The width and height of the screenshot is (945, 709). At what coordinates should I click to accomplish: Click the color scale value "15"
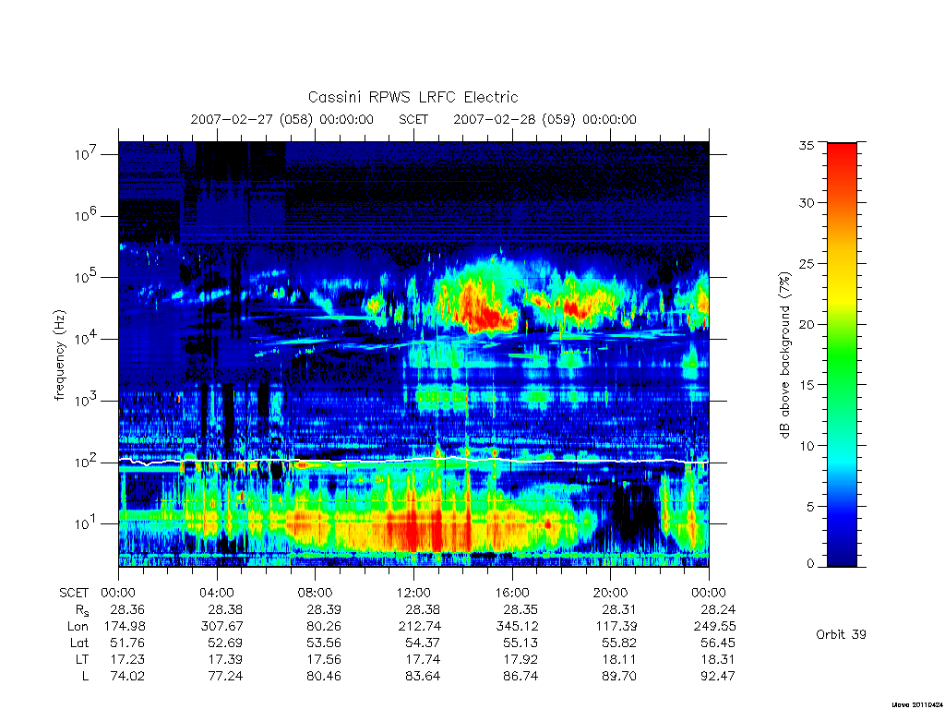[806, 385]
